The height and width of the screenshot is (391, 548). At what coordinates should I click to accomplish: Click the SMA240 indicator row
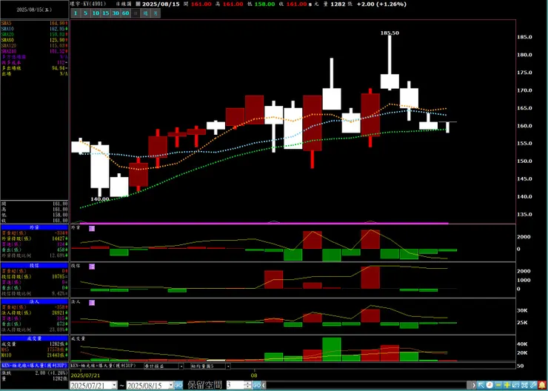coord(34,51)
